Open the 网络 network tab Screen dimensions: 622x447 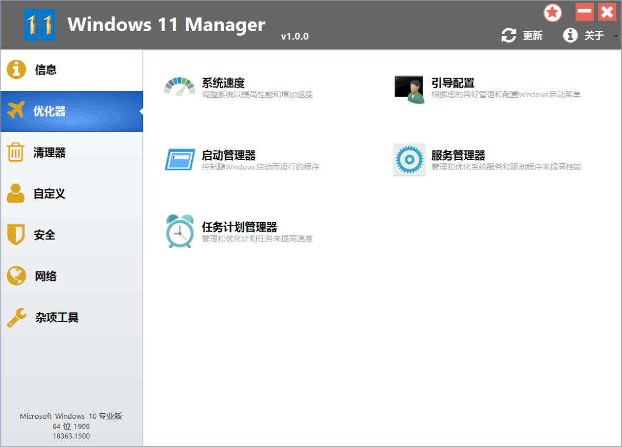72,276
